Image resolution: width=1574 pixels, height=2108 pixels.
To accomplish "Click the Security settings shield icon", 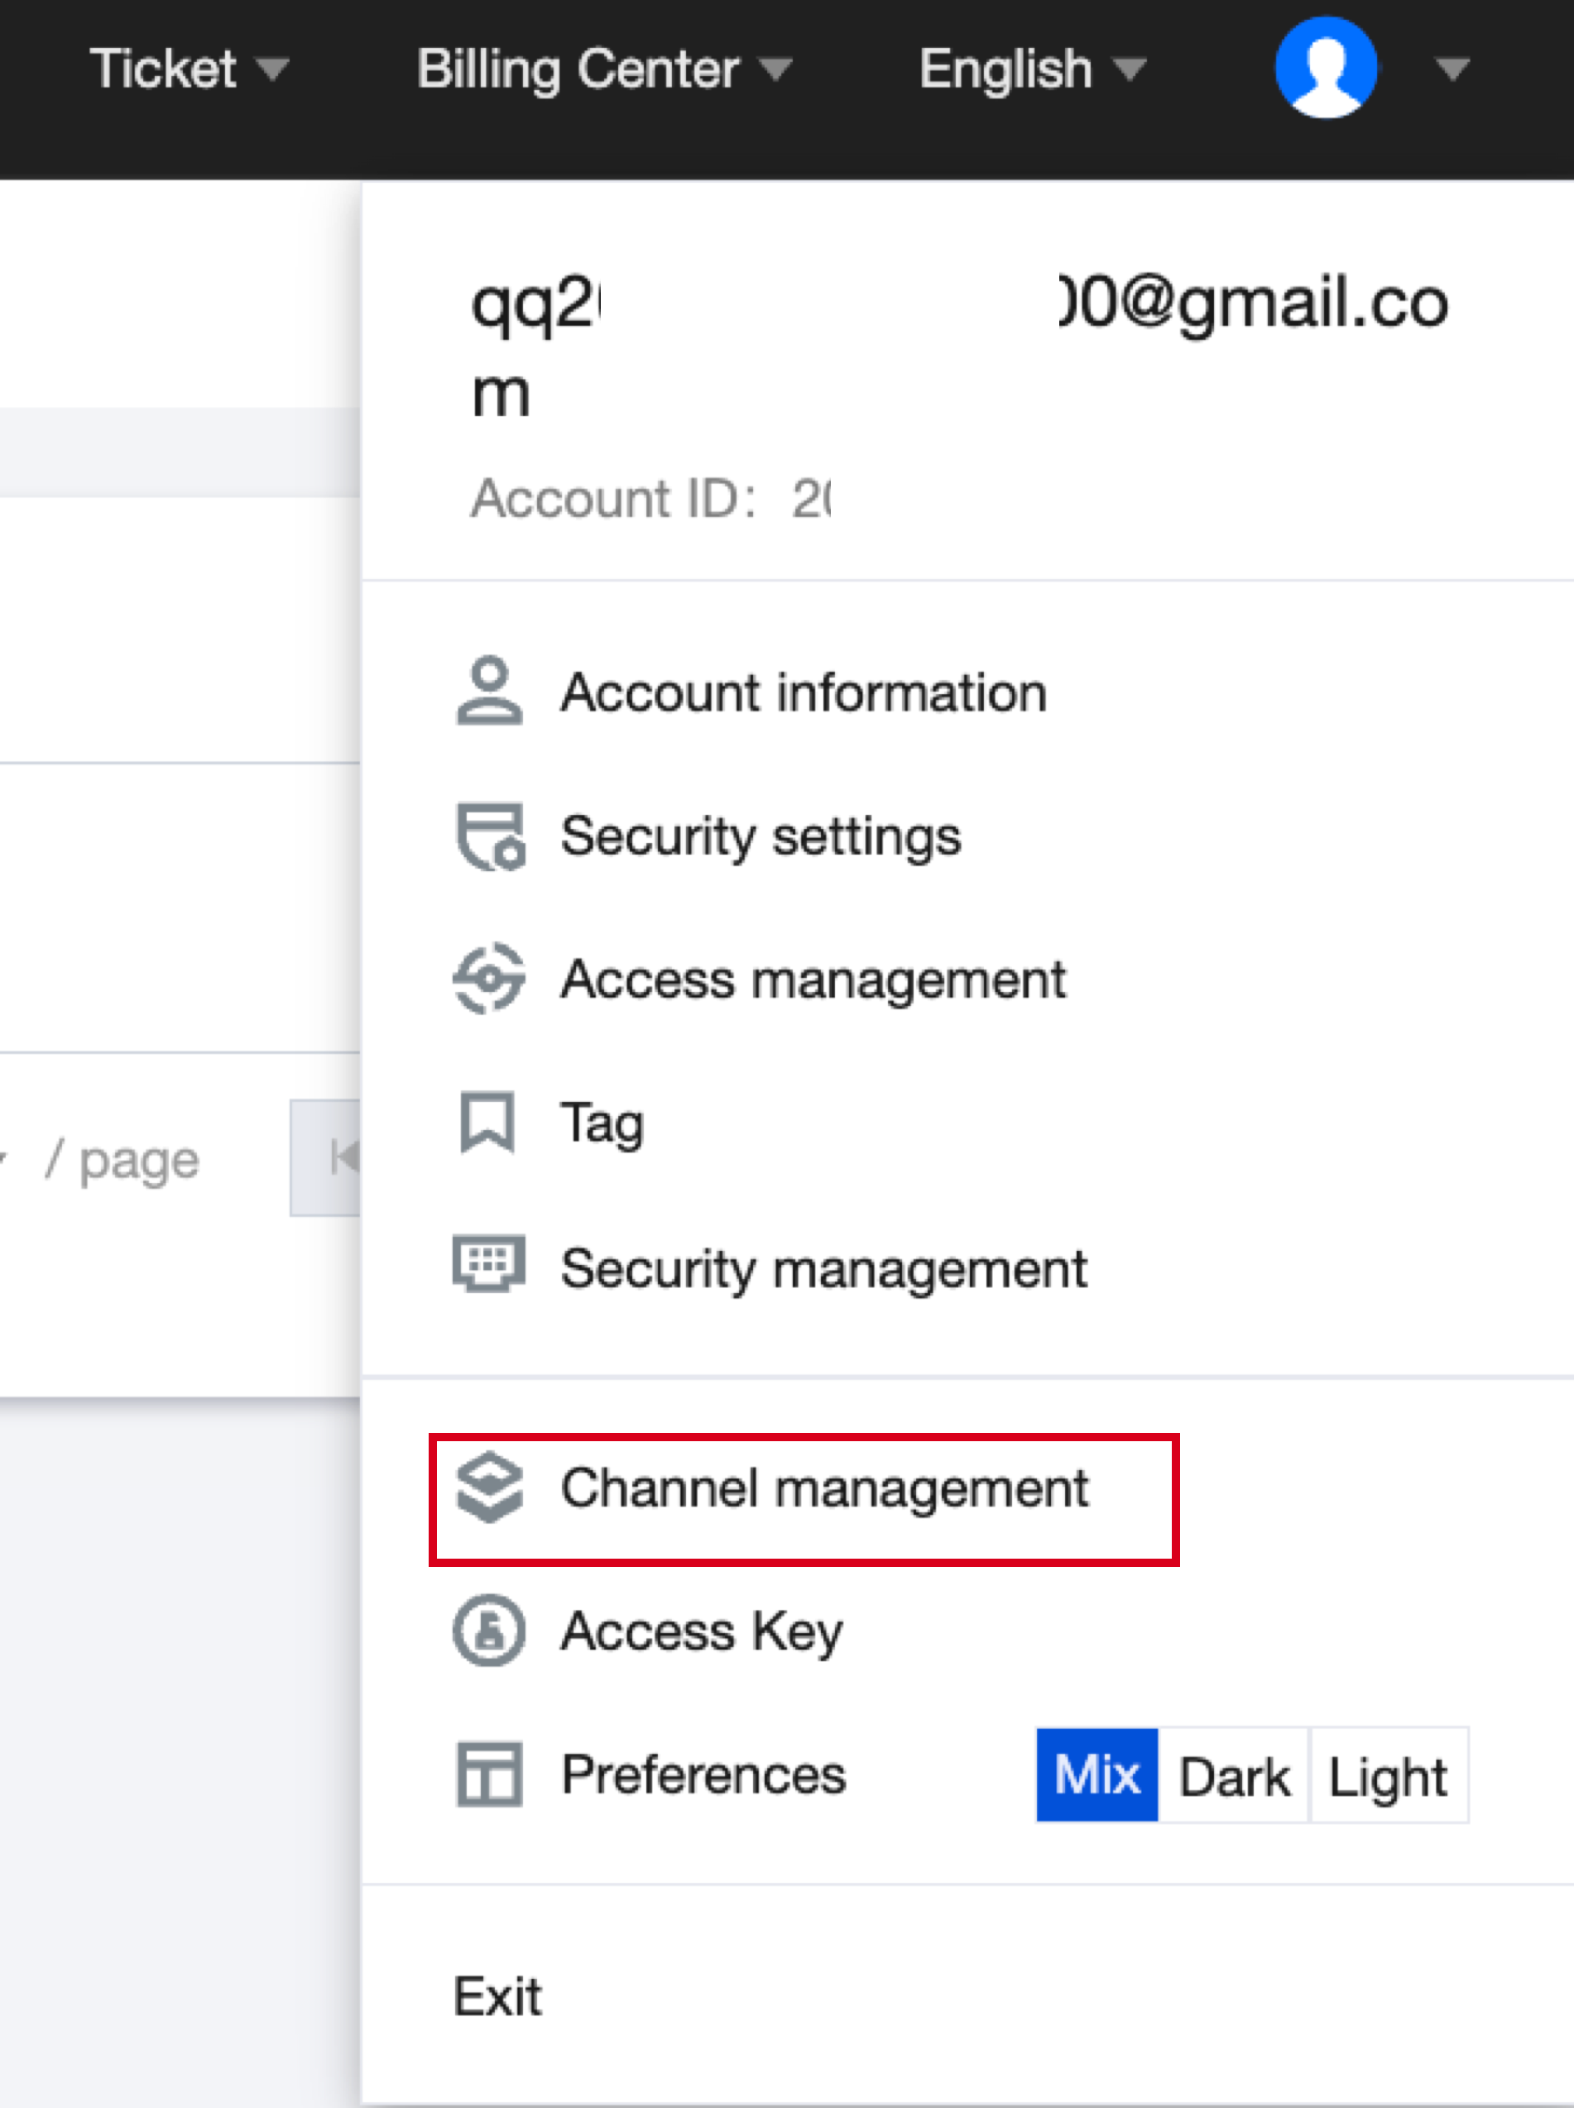I will [x=490, y=836].
